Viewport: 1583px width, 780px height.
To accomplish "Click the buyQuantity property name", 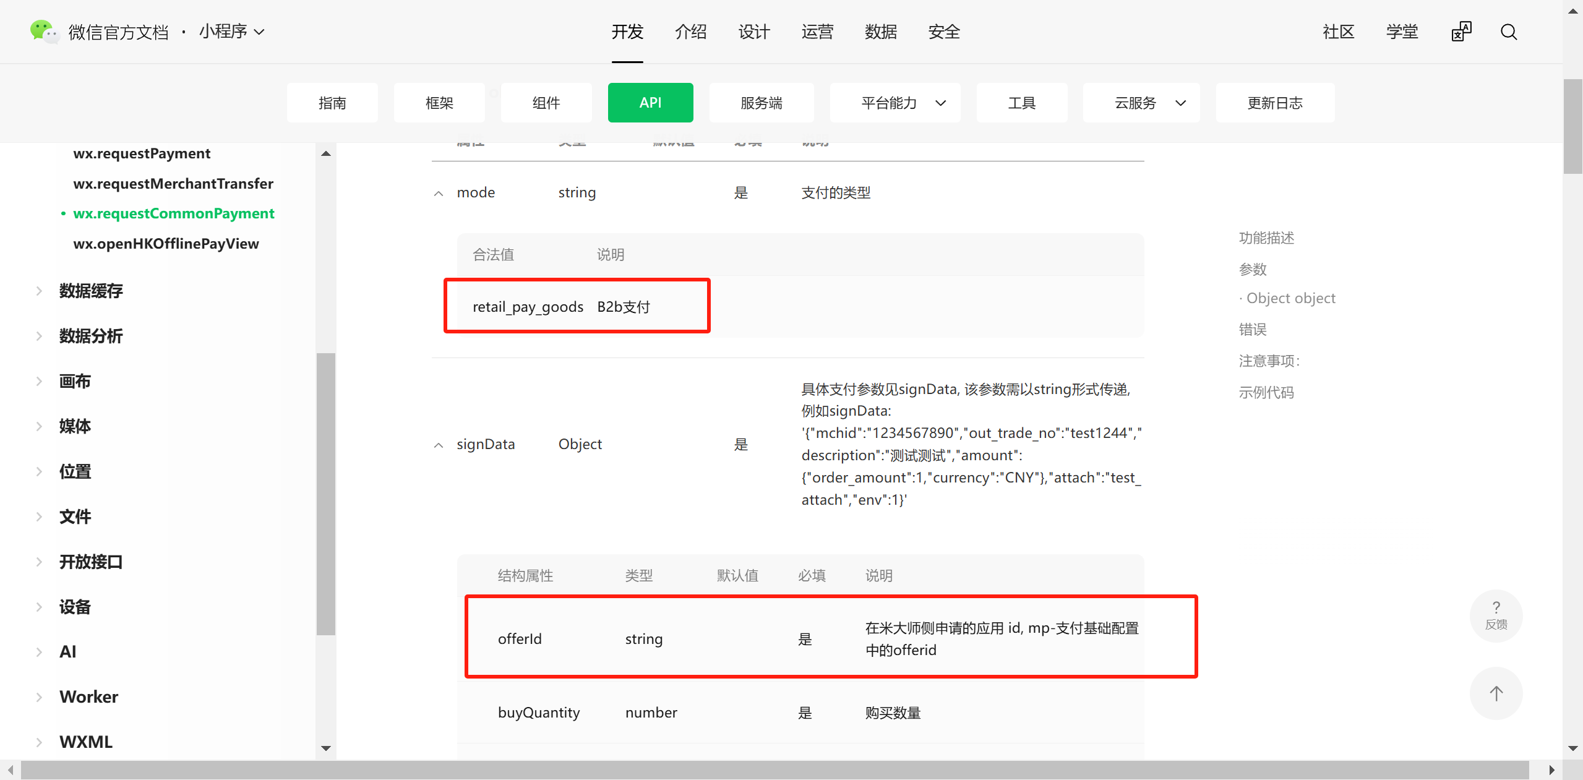I will coord(539,713).
